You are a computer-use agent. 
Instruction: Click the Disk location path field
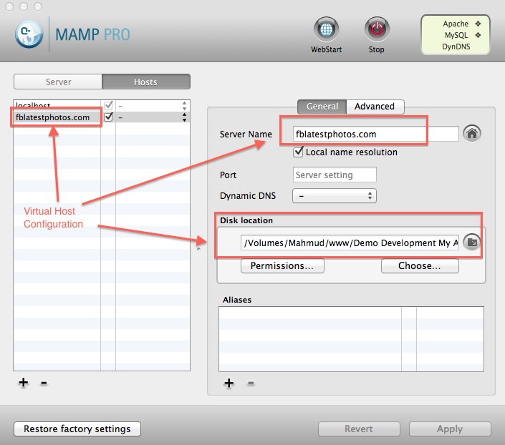click(x=350, y=243)
